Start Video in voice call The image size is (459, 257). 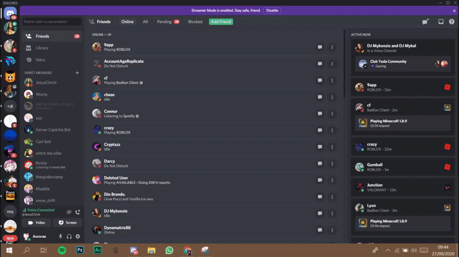point(37,223)
